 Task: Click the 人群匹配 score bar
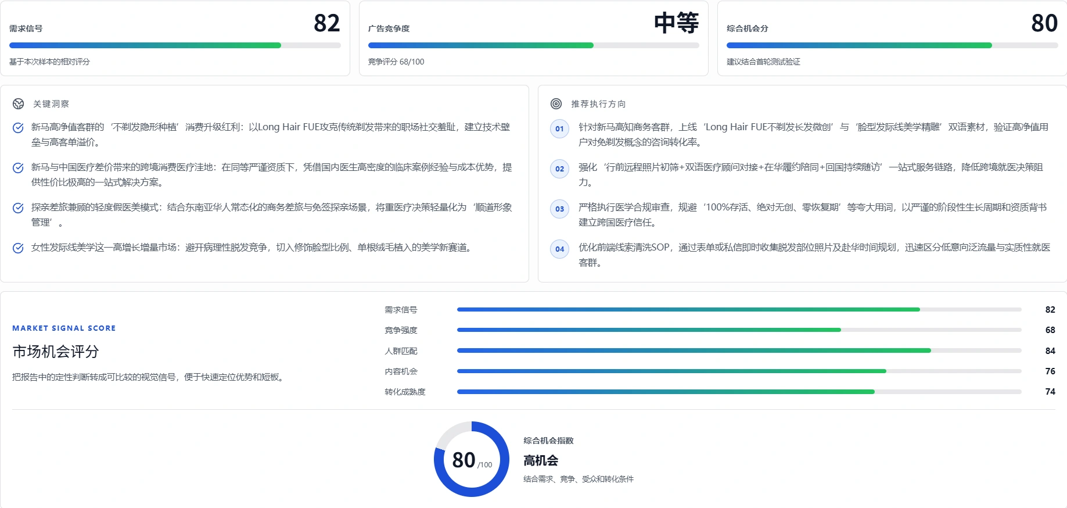pos(739,350)
